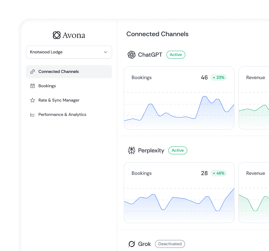
Task: Click the ChatGPT channel name
Action: point(150,55)
